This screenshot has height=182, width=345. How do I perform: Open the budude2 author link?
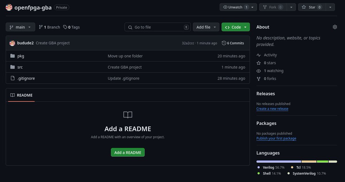pos(25,43)
